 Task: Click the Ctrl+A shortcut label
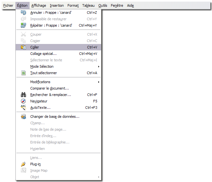click(x=92, y=73)
